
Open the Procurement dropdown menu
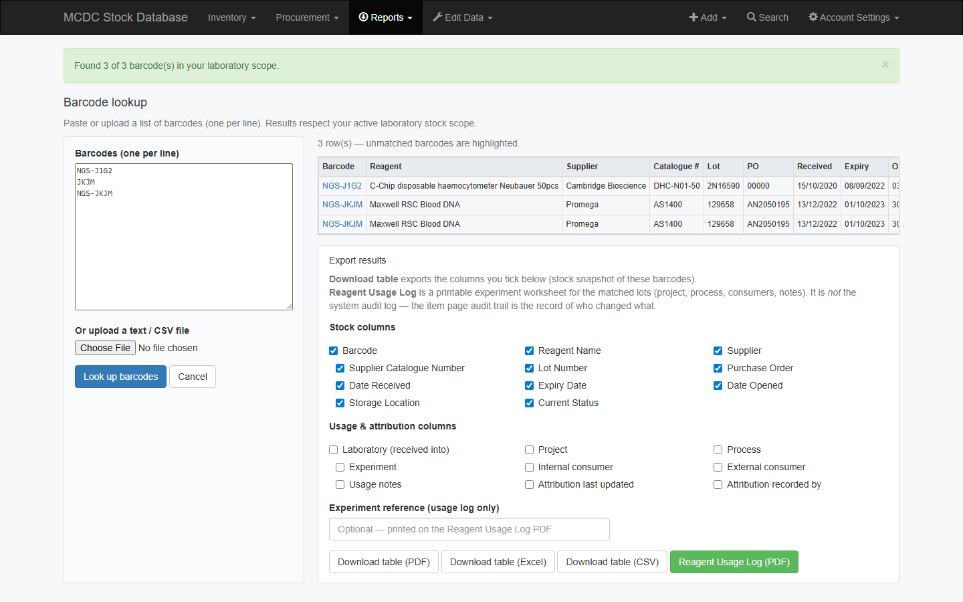click(307, 17)
